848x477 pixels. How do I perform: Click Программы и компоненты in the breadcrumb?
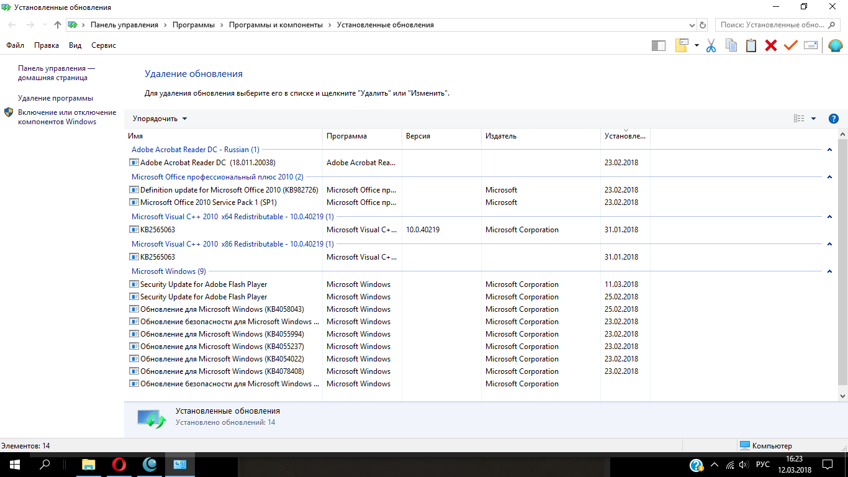click(276, 25)
